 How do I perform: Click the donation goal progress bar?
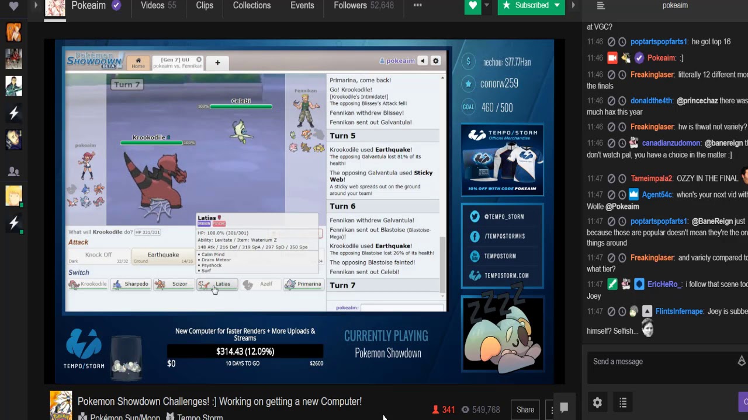(245, 351)
